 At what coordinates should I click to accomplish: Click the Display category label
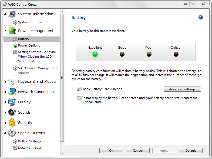pos(24,102)
